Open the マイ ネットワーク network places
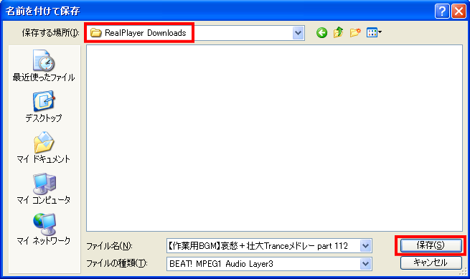 pyautogui.click(x=44, y=229)
